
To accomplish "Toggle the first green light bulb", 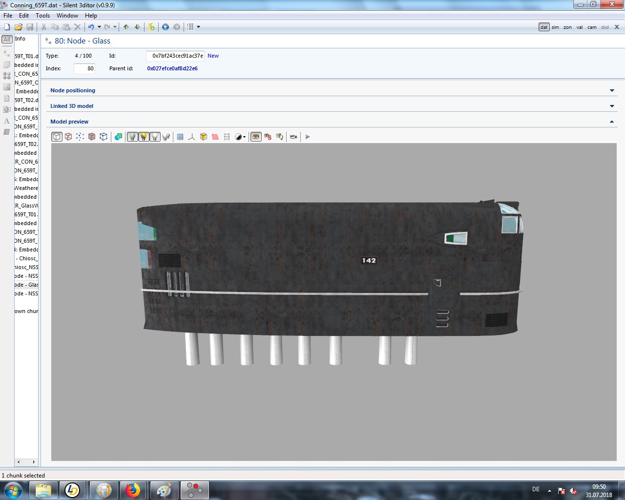I will [132, 137].
